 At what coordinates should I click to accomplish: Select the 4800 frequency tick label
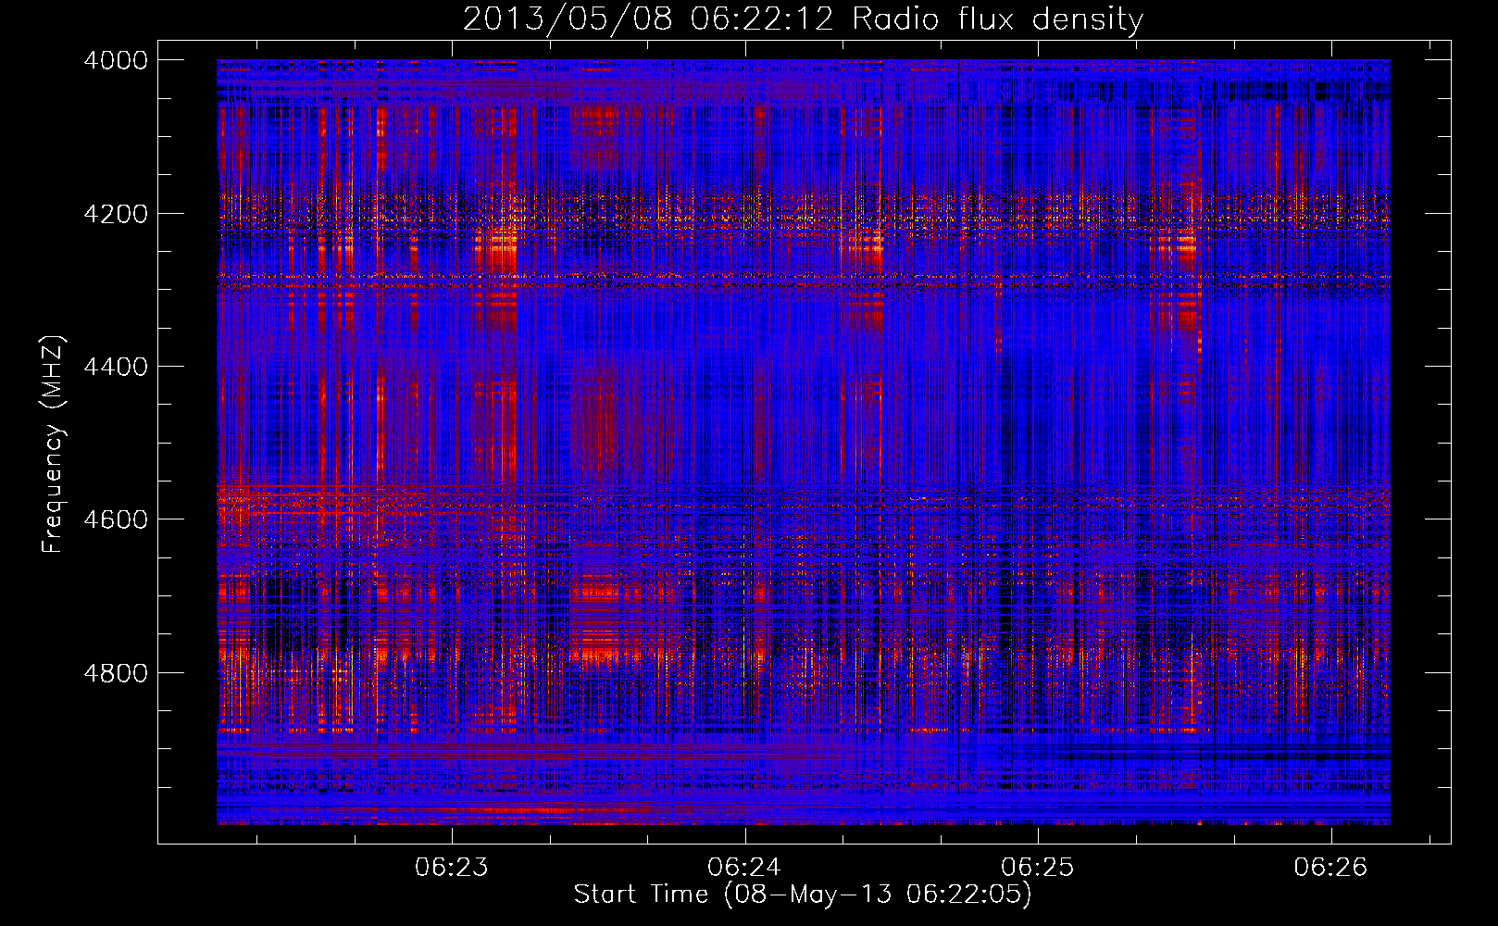click(x=116, y=673)
